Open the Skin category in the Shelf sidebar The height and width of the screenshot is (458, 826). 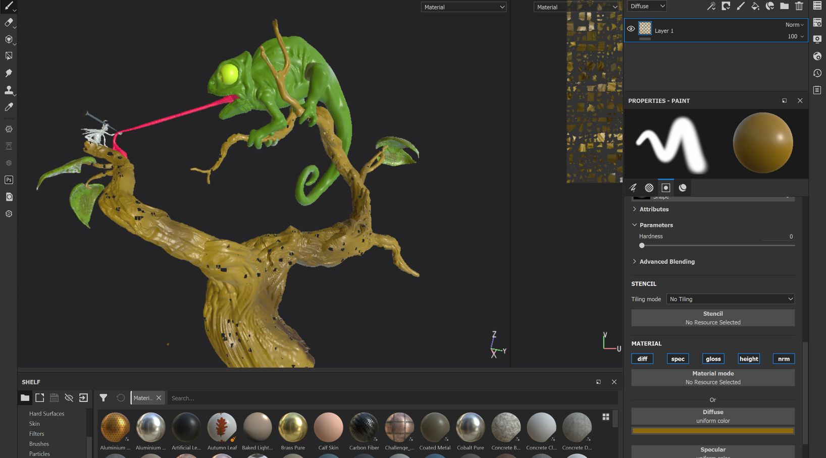click(x=34, y=424)
